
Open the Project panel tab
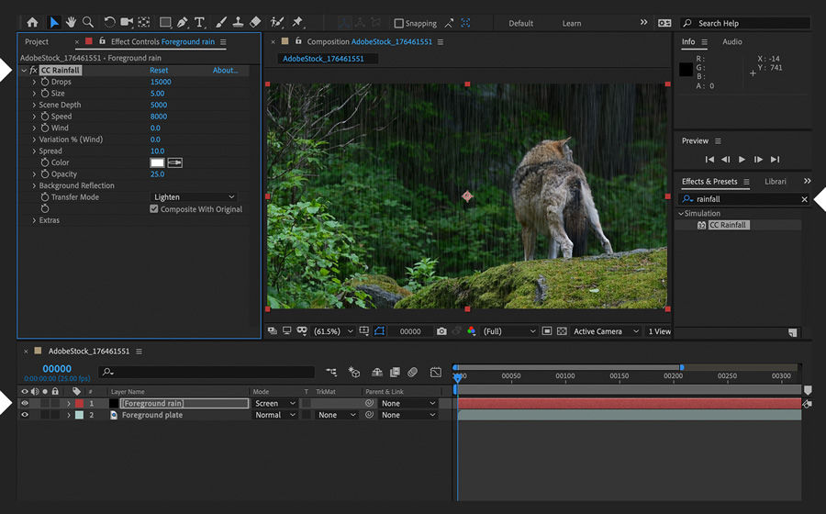pyautogui.click(x=37, y=42)
